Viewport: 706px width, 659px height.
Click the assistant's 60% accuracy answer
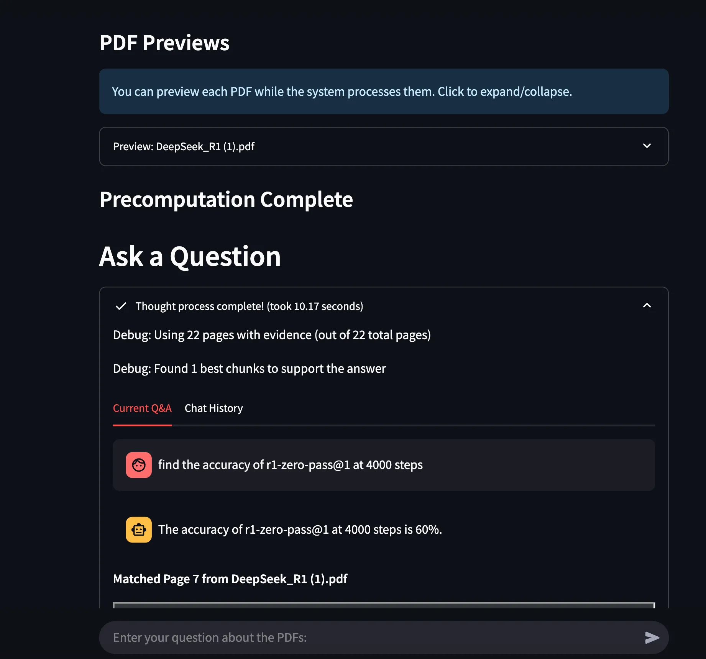tap(300, 529)
